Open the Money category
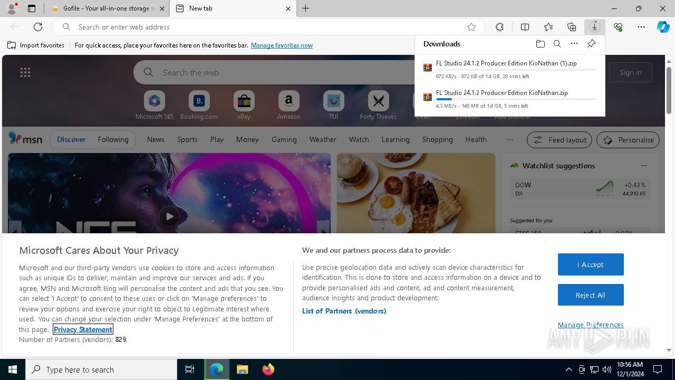This screenshot has height=380, width=675. coord(247,139)
